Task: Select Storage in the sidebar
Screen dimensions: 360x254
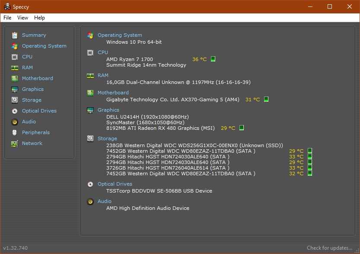Action: point(32,100)
